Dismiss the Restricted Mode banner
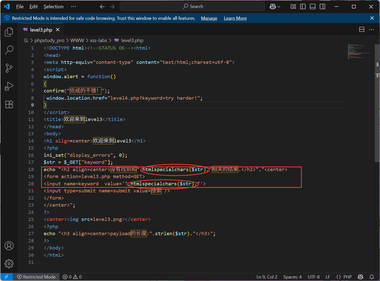The width and height of the screenshot is (380, 281). (372, 18)
